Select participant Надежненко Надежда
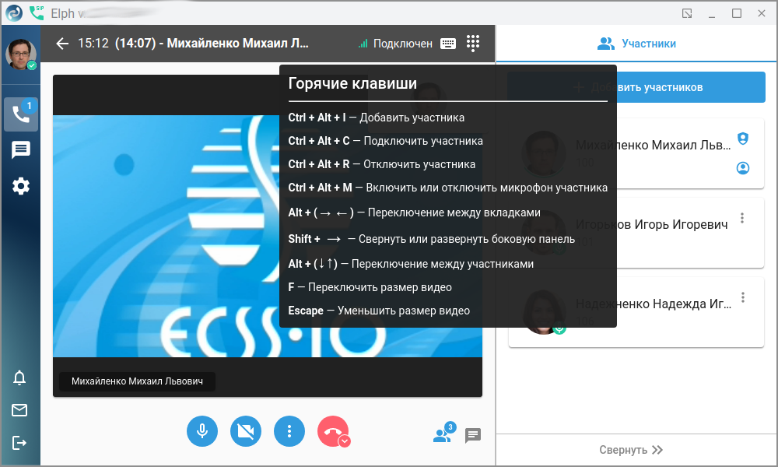 636,312
